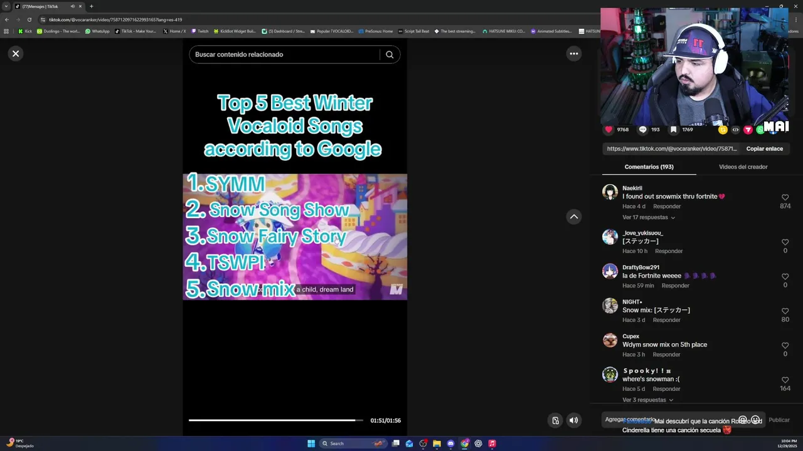Click Publicar to post comment
Viewport: 803px width, 451px height.
779,420
